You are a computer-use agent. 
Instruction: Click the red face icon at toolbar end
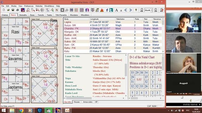pos(162,10)
